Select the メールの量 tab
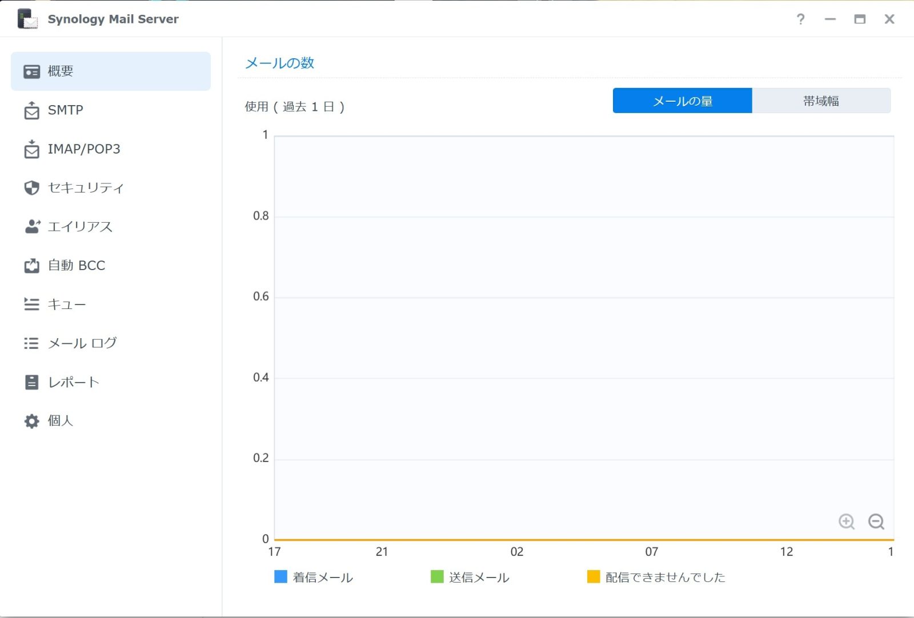Viewport: 914px width, 618px height. (682, 101)
